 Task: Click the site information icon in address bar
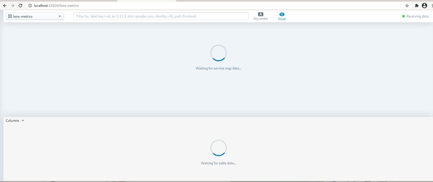(x=30, y=6)
